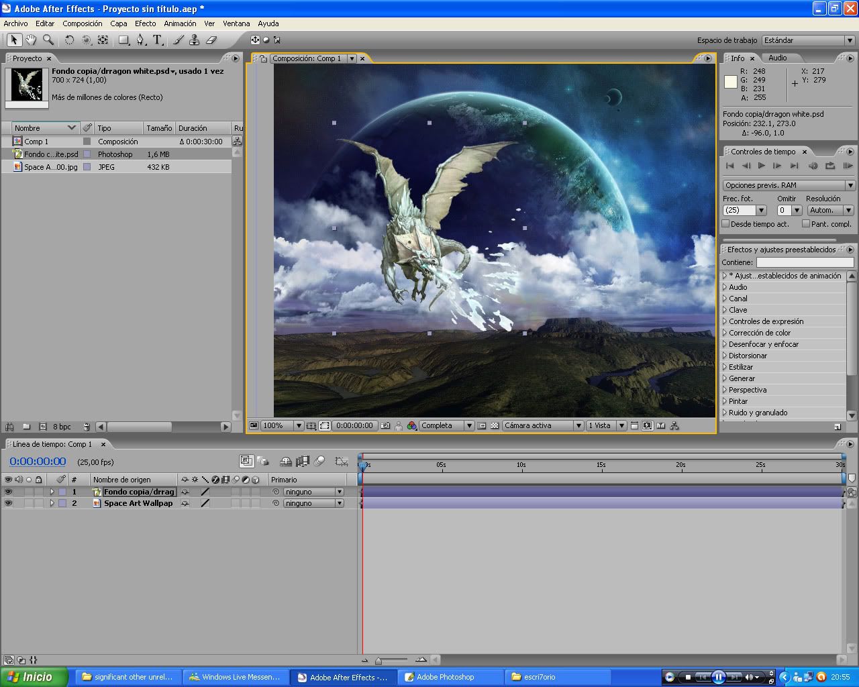The width and height of the screenshot is (859, 687).
Task: Open the Espacio de trabajo Estándar dropdown
Action: point(808,40)
